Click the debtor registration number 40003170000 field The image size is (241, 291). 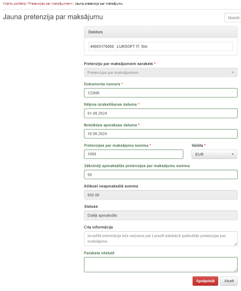(x=102, y=47)
